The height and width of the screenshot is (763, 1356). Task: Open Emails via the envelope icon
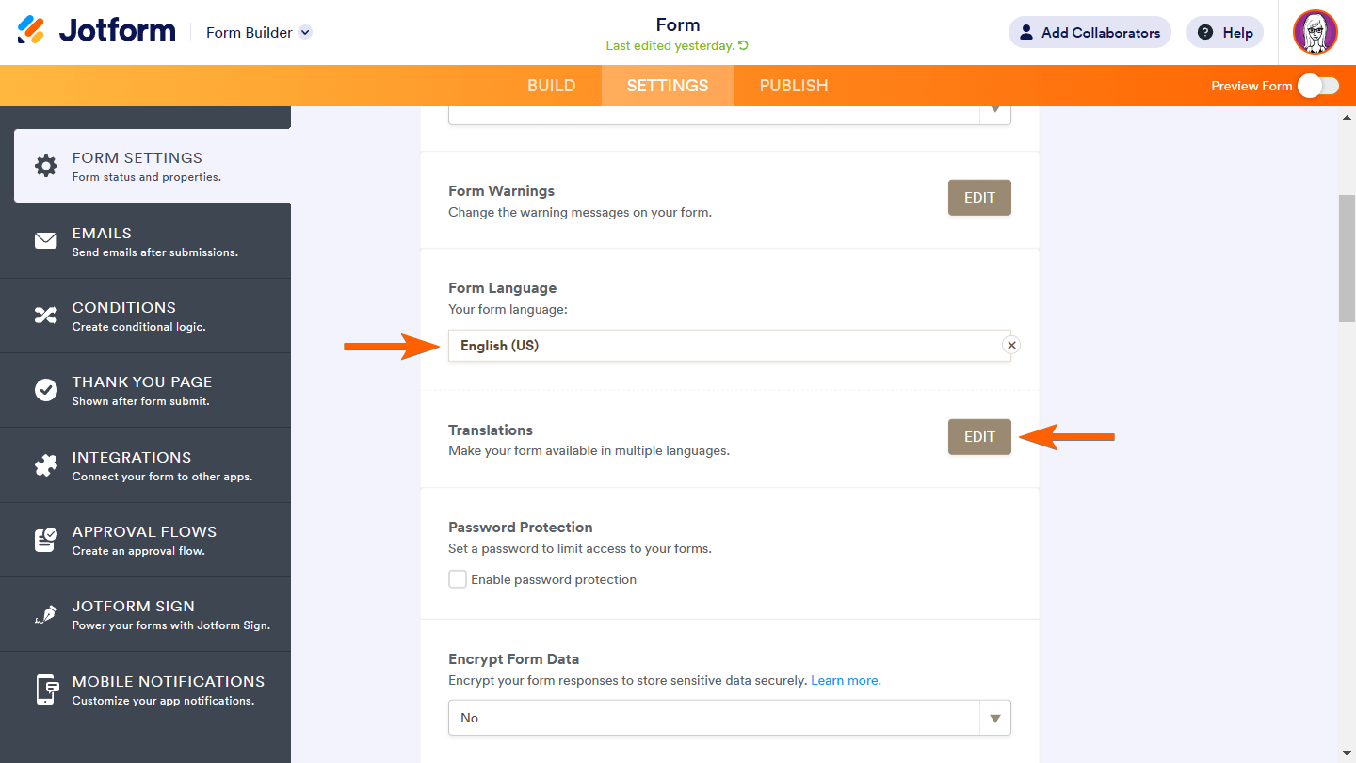[x=46, y=241]
